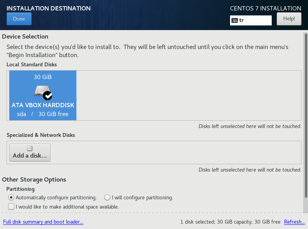The height and width of the screenshot is (229, 308).
Task: Click the keyboard layout icon next to tr
Action: click(x=235, y=20)
